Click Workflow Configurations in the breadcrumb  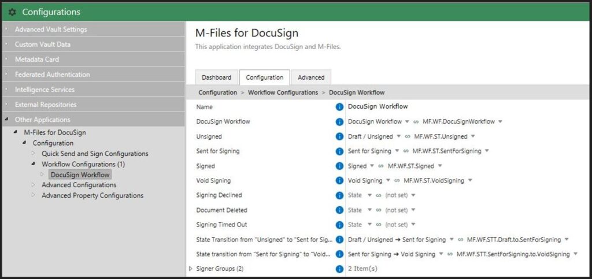pyautogui.click(x=283, y=92)
